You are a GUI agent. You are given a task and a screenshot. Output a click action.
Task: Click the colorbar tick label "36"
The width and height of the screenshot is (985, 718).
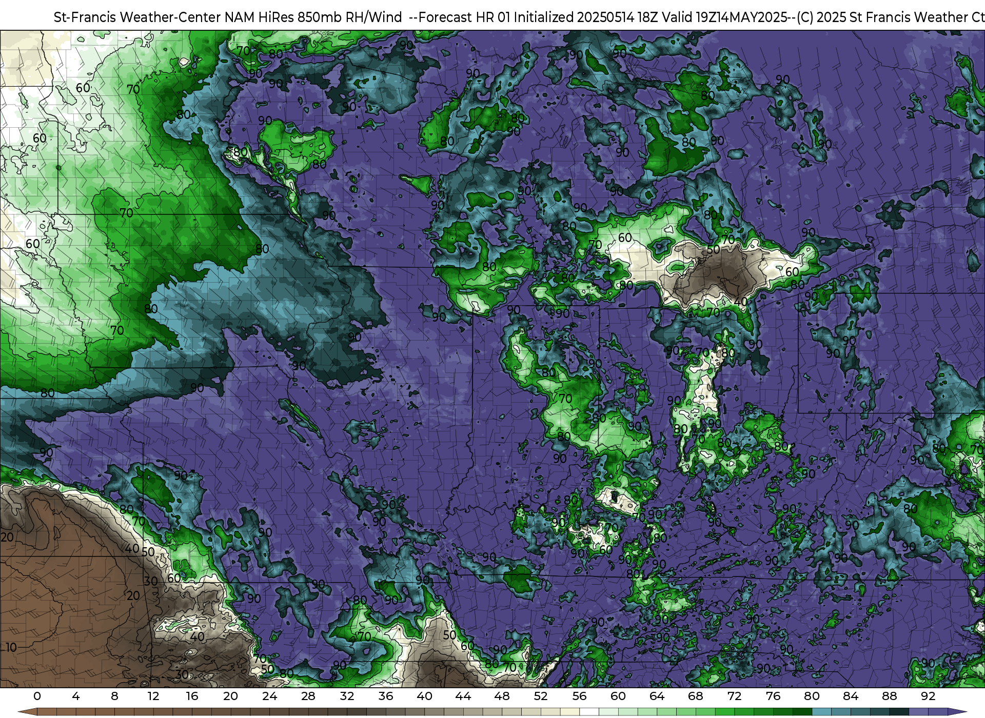(386, 696)
